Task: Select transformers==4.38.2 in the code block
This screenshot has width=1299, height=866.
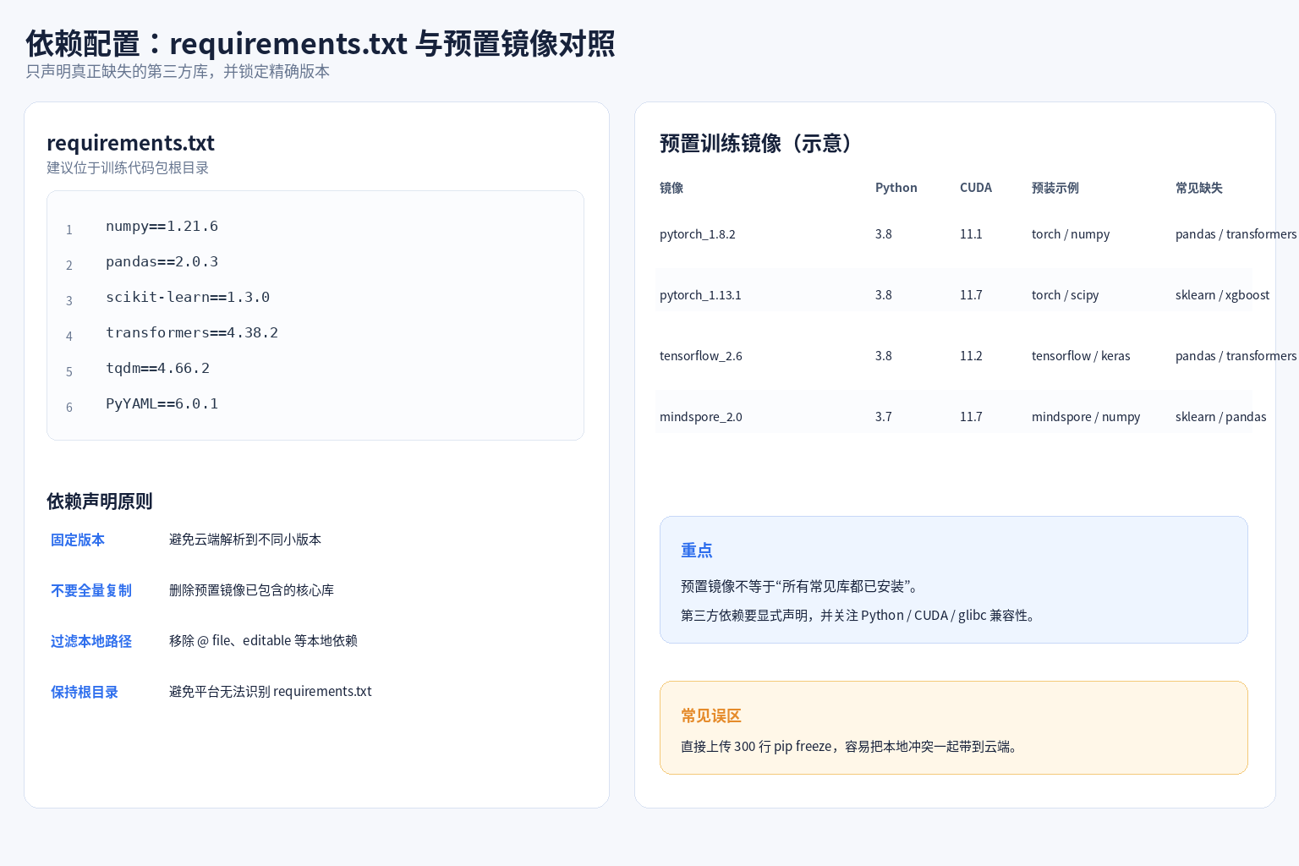Action: 192,332
